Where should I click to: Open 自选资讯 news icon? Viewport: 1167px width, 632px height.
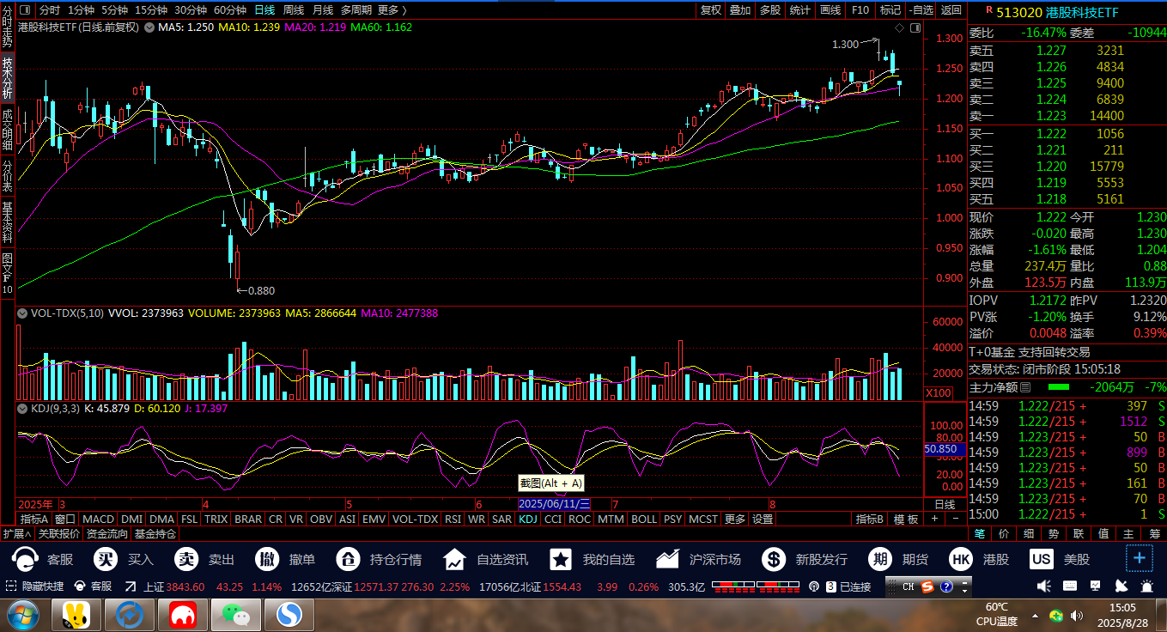tap(454, 560)
